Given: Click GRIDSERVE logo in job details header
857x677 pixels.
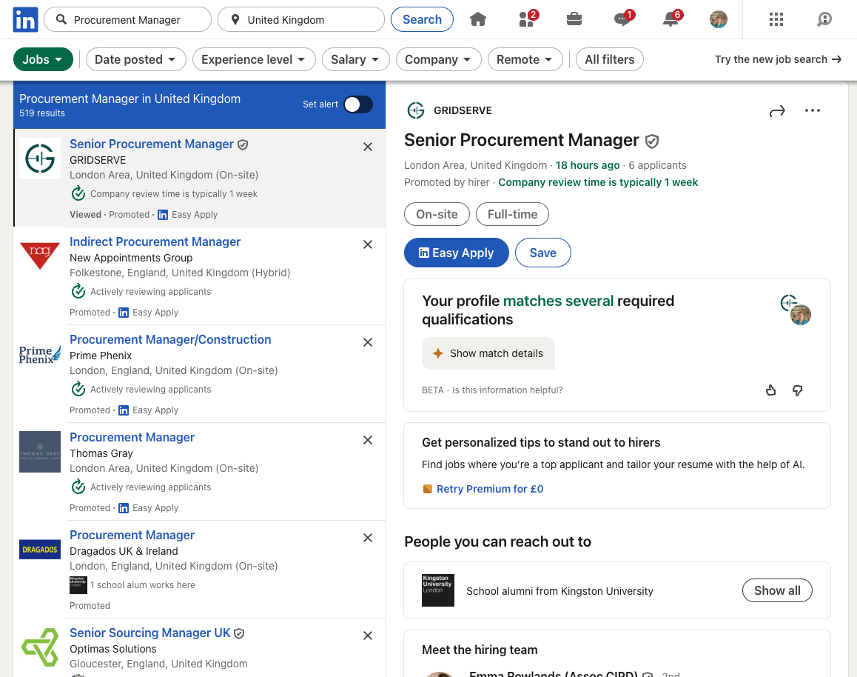Looking at the screenshot, I should (416, 110).
